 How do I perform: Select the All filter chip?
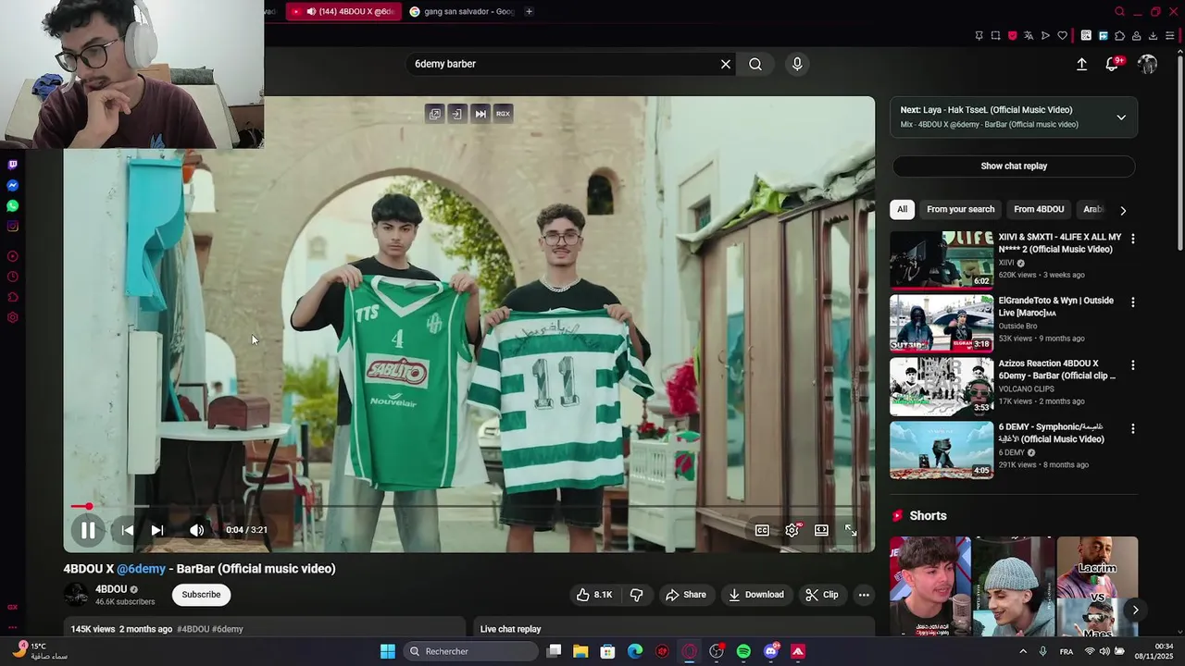click(x=902, y=209)
